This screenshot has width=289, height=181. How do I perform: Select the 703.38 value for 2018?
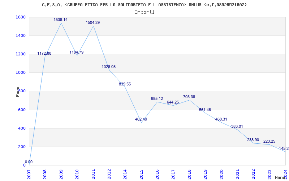pyautogui.click(x=189, y=97)
